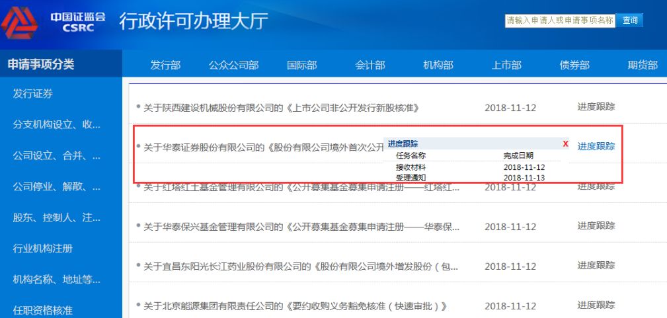Open 公司停业、解散 sidebar category
This screenshot has height=318, width=667.
(x=57, y=187)
